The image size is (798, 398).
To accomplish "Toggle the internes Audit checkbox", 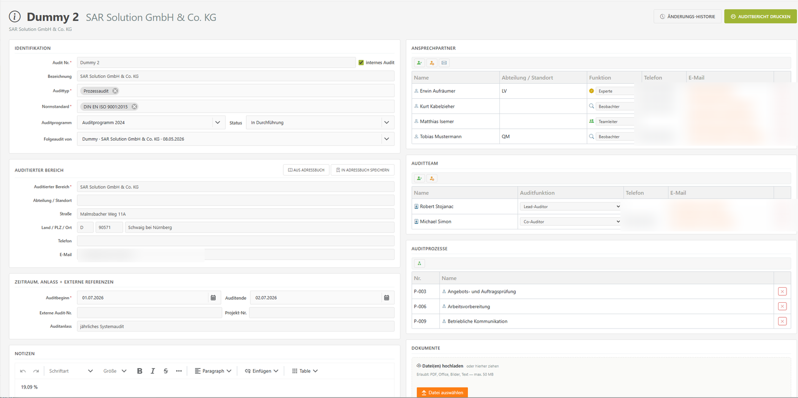I will pos(361,62).
